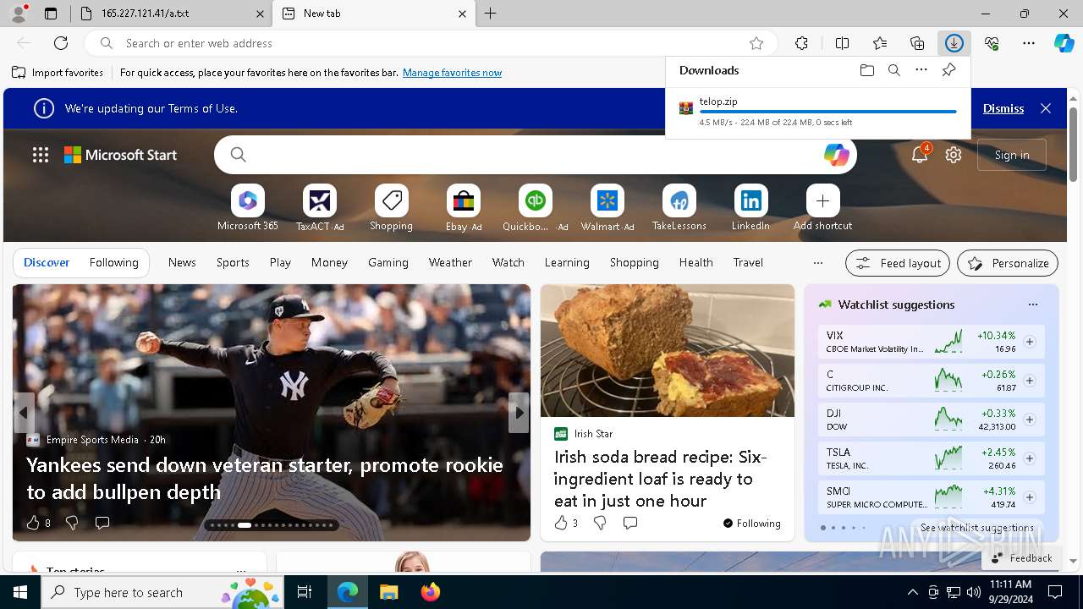The image size is (1083, 609).
Task: Pin the Downloads panel
Action: 949,70
